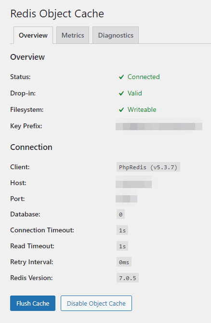
Task: Click the Redis Version 7.0.5 value
Action: pos(128,278)
